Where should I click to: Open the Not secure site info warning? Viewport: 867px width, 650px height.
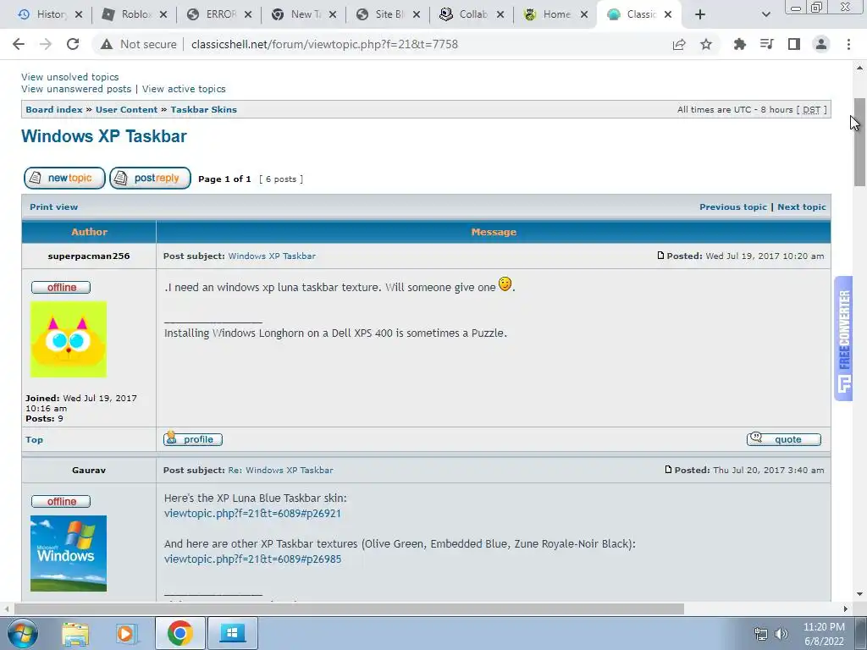pyautogui.click(x=139, y=44)
